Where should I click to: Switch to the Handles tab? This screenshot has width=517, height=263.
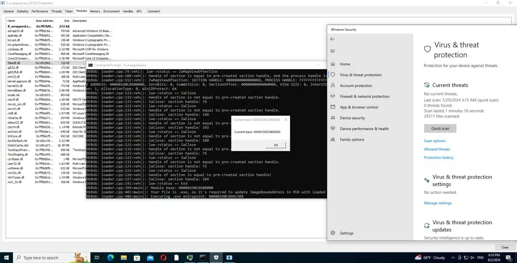click(128, 11)
